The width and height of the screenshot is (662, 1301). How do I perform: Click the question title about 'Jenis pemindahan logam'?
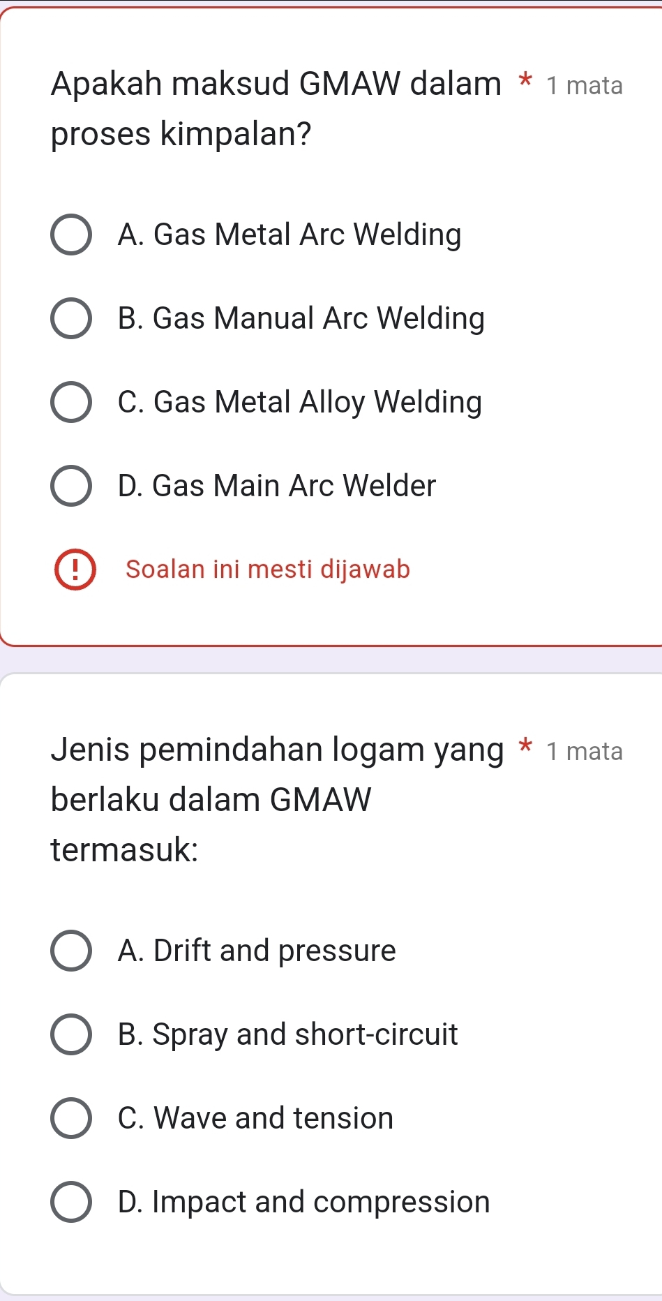tap(276, 799)
